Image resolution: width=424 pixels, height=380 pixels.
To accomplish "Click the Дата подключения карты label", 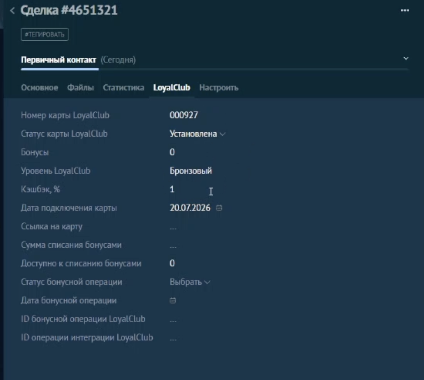I will (69, 208).
